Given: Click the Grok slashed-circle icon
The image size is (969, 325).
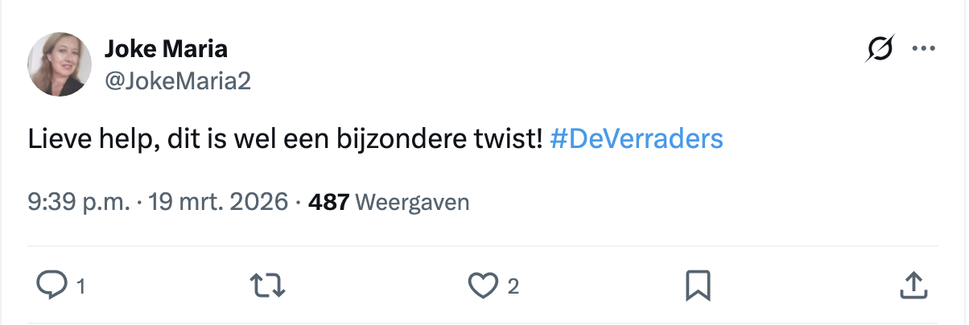Looking at the screenshot, I should coord(878,51).
